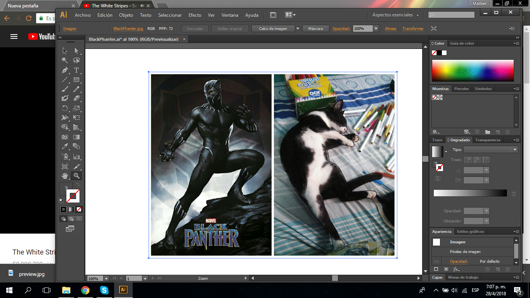This screenshot has width=530, height=298.
Task: Open the Calco de imagen options arrow
Action: (x=298, y=29)
